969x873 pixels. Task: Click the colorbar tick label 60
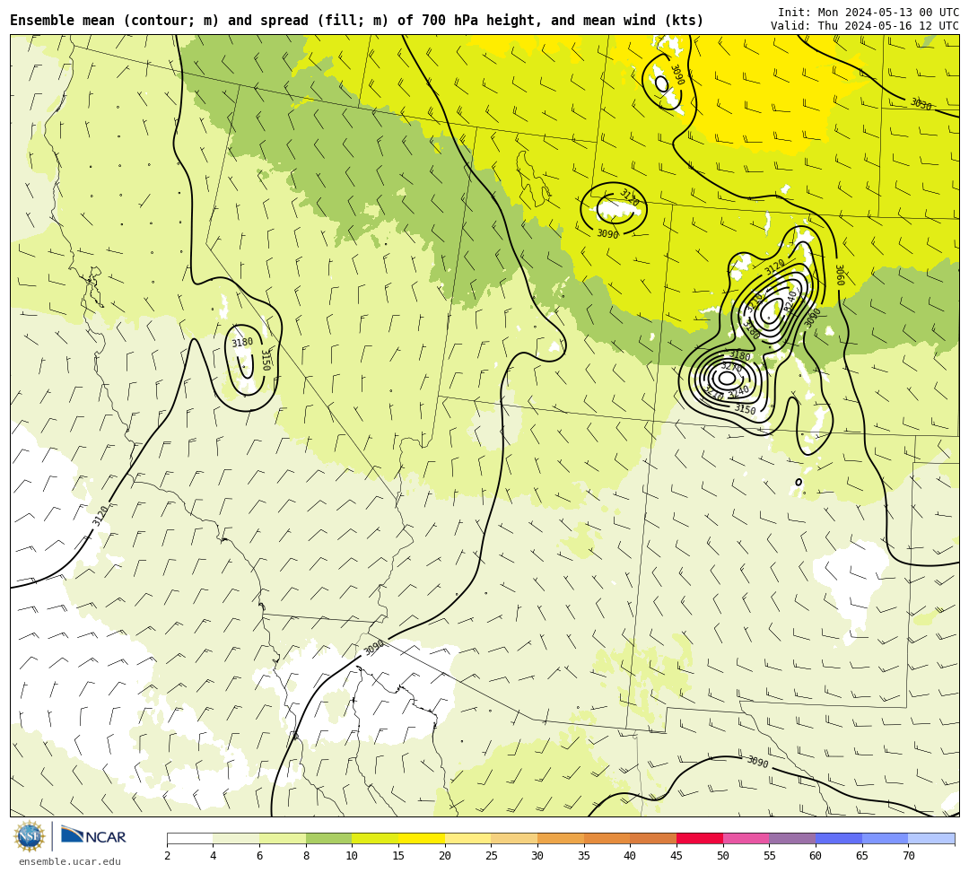coord(816,856)
